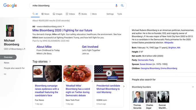Screen dimensions: 196x110
Task: Click the 'Net worth: 58.4 billion USD' row
Action: [148, 56]
